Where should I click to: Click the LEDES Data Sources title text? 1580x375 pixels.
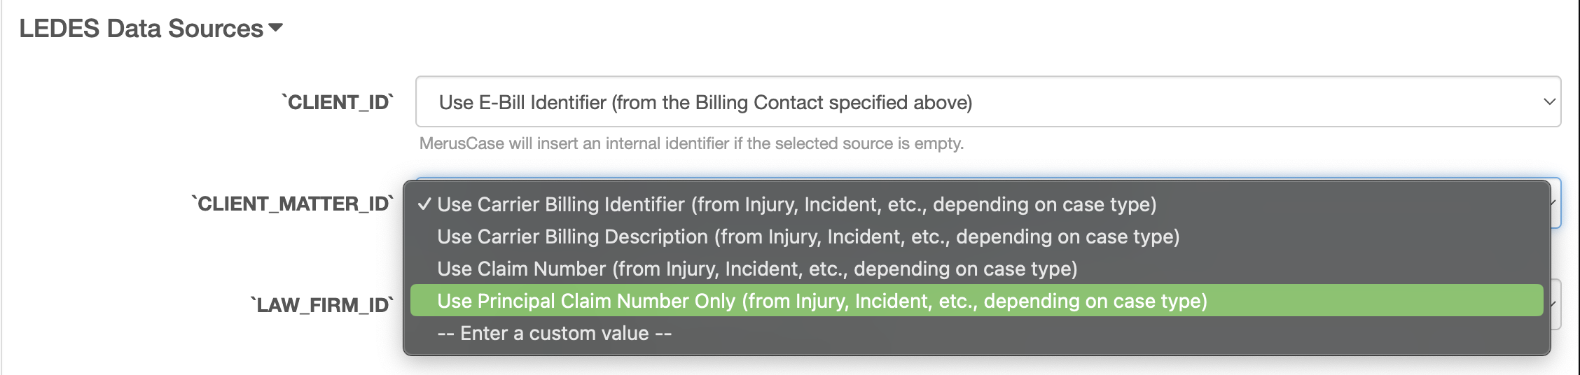coord(141,28)
